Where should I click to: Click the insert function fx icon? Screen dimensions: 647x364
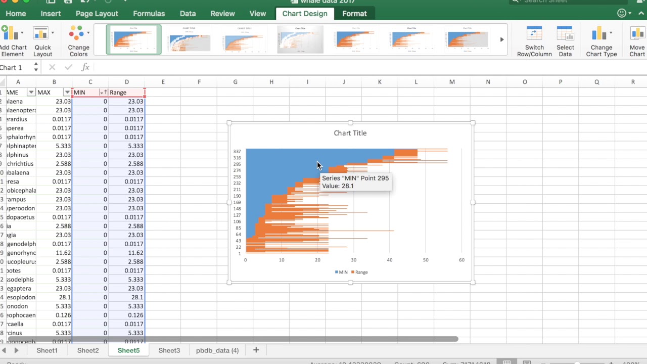tap(85, 67)
